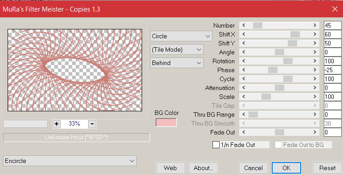Click the BG Color pink swatch

166,122
